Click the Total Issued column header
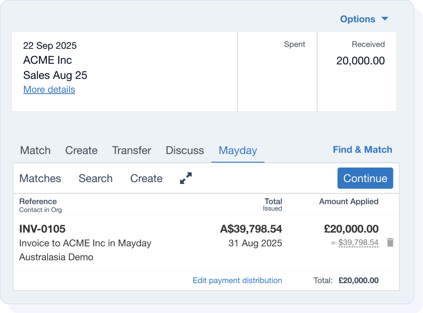Image resolution: width=423 pixels, height=313 pixels. coord(273,205)
